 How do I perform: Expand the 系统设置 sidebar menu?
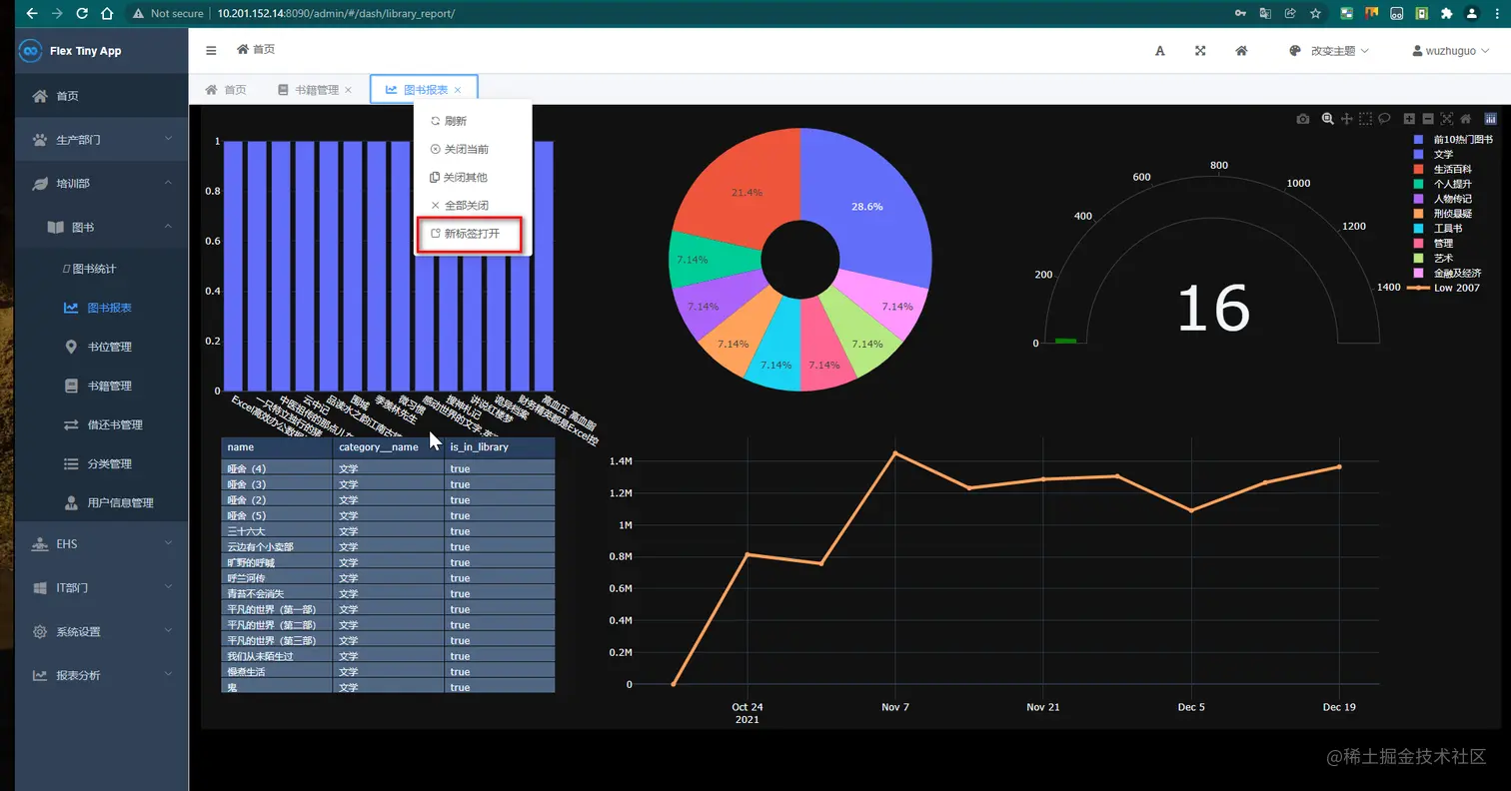tap(101, 632)
